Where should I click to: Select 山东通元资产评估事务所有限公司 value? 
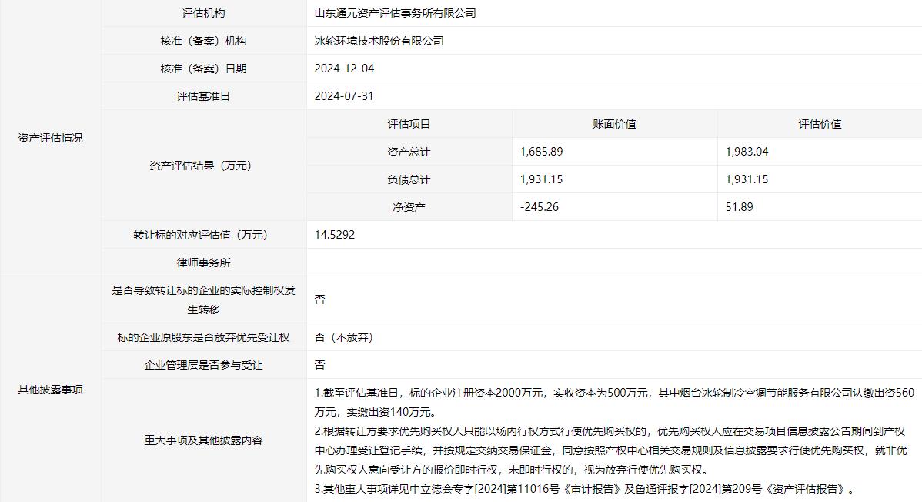pyautogui.click(x=395, y=13)
